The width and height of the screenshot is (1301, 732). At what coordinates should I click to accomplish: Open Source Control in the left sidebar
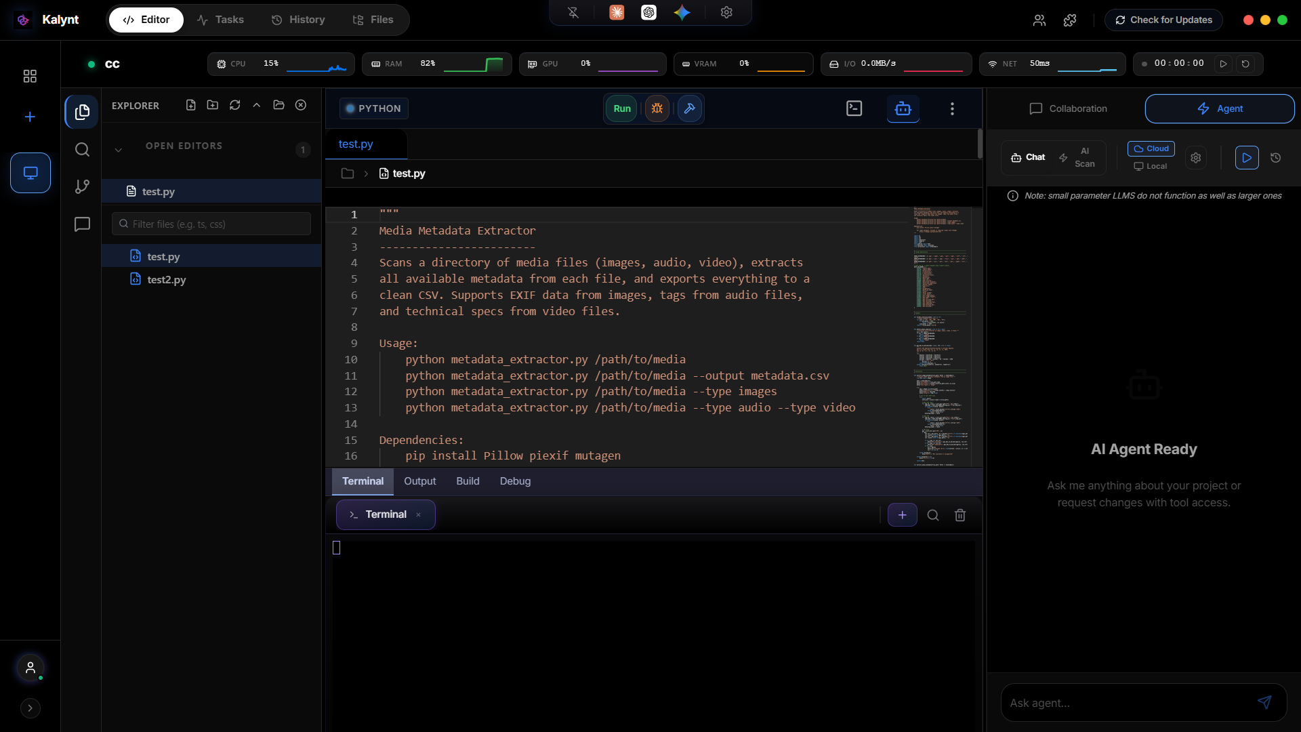[81, 187]
